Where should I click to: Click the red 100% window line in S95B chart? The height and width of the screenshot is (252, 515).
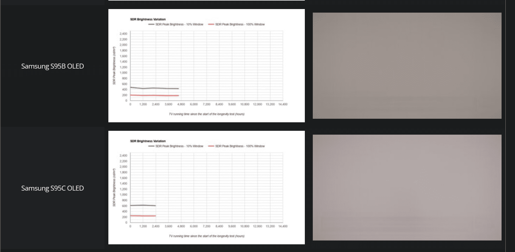(154, 95)
